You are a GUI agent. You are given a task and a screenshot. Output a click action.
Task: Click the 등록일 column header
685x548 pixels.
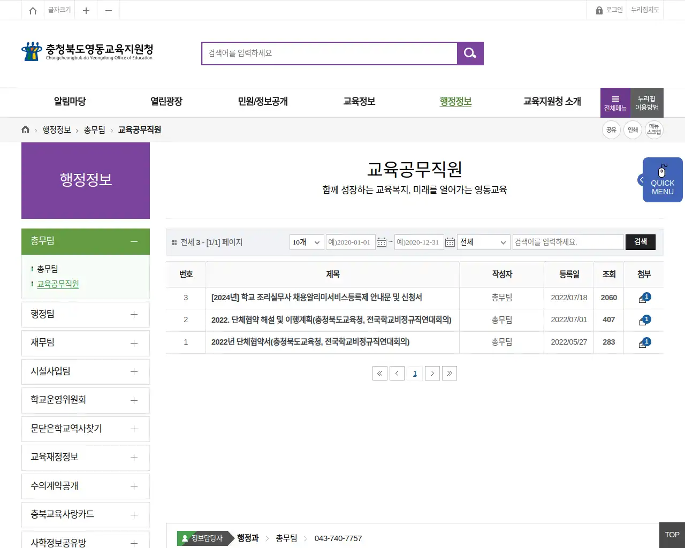(569, 274)
